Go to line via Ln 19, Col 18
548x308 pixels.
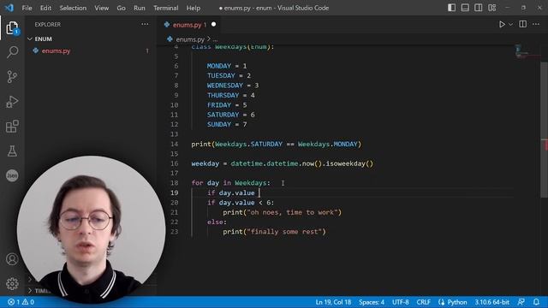pyautogui.click(x=333, y=302)
